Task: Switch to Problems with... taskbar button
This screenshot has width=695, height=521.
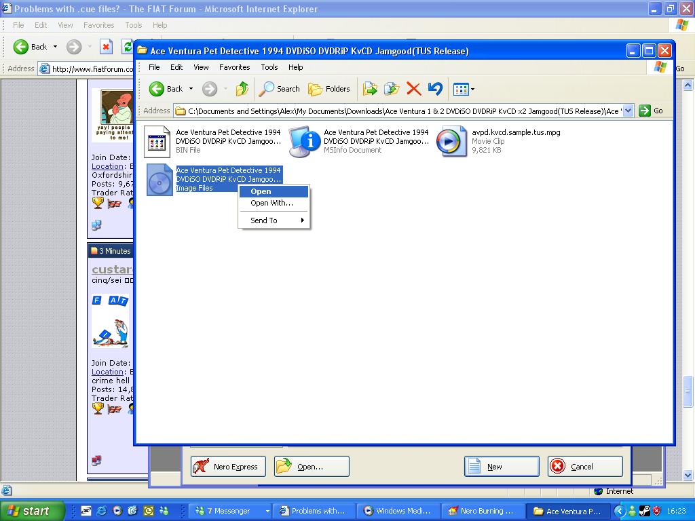Action: click(315, 512)
